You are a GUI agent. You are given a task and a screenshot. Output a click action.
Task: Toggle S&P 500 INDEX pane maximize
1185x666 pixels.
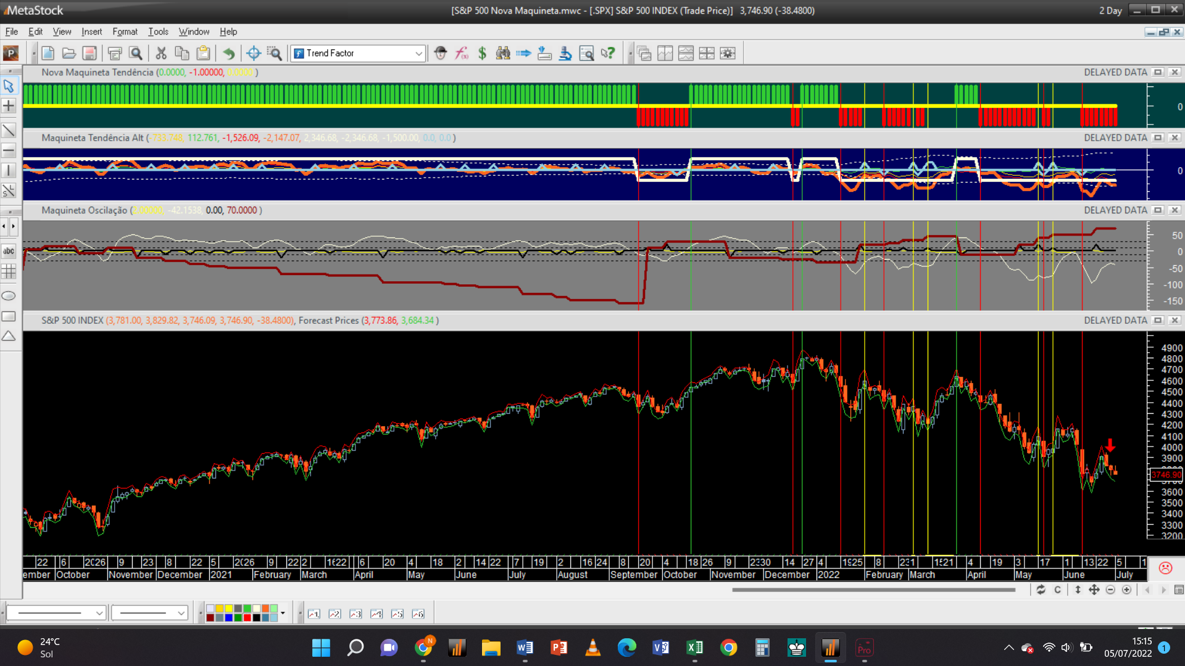(1158, 321)
